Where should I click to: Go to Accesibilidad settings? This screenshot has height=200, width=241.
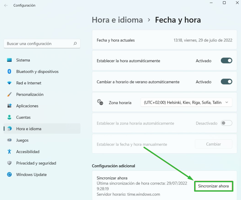pos(42,151)
